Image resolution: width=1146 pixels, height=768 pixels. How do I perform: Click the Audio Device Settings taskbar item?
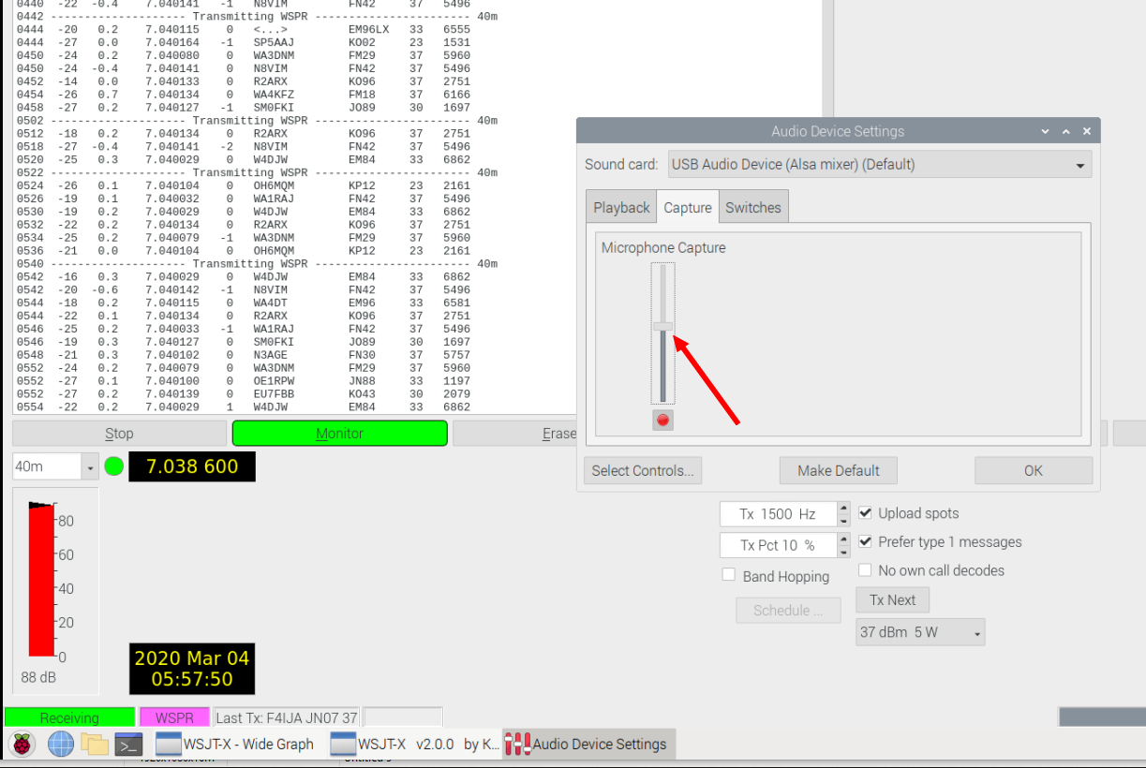point(588,745)
